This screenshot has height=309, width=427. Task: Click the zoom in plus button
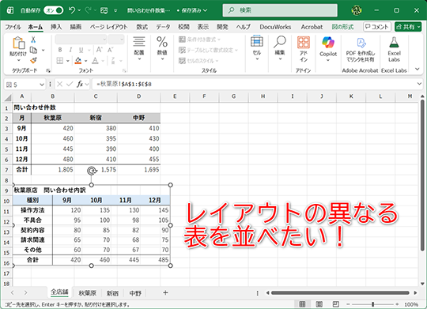click(x=397, y=303)
